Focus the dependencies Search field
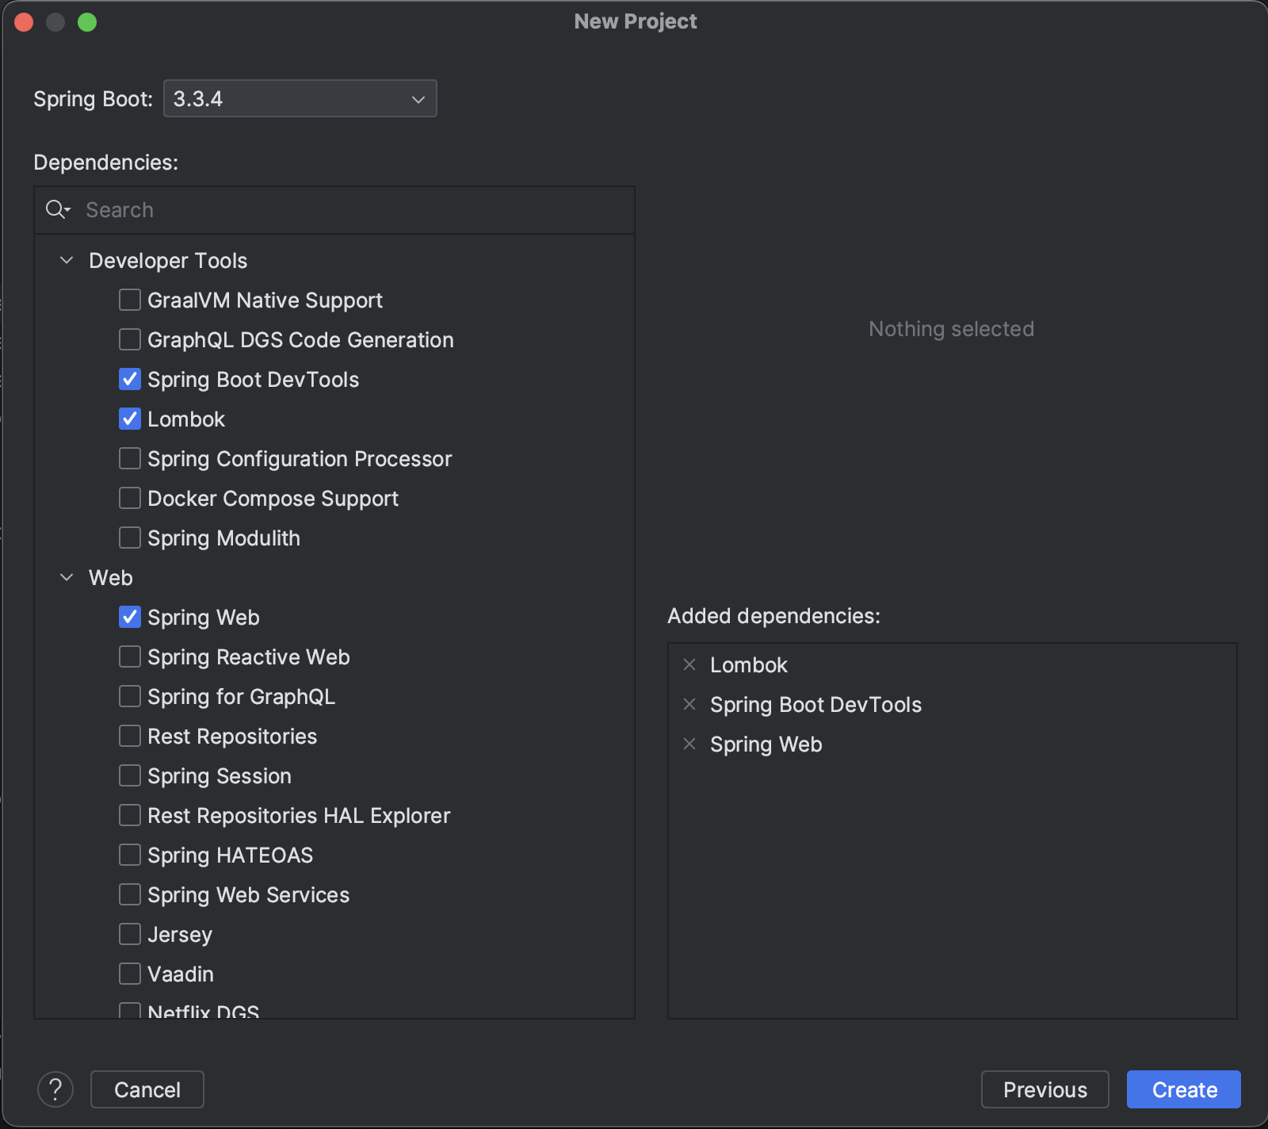The image size is (1268, 1129). pyautogui.click(x=334, y=210)
